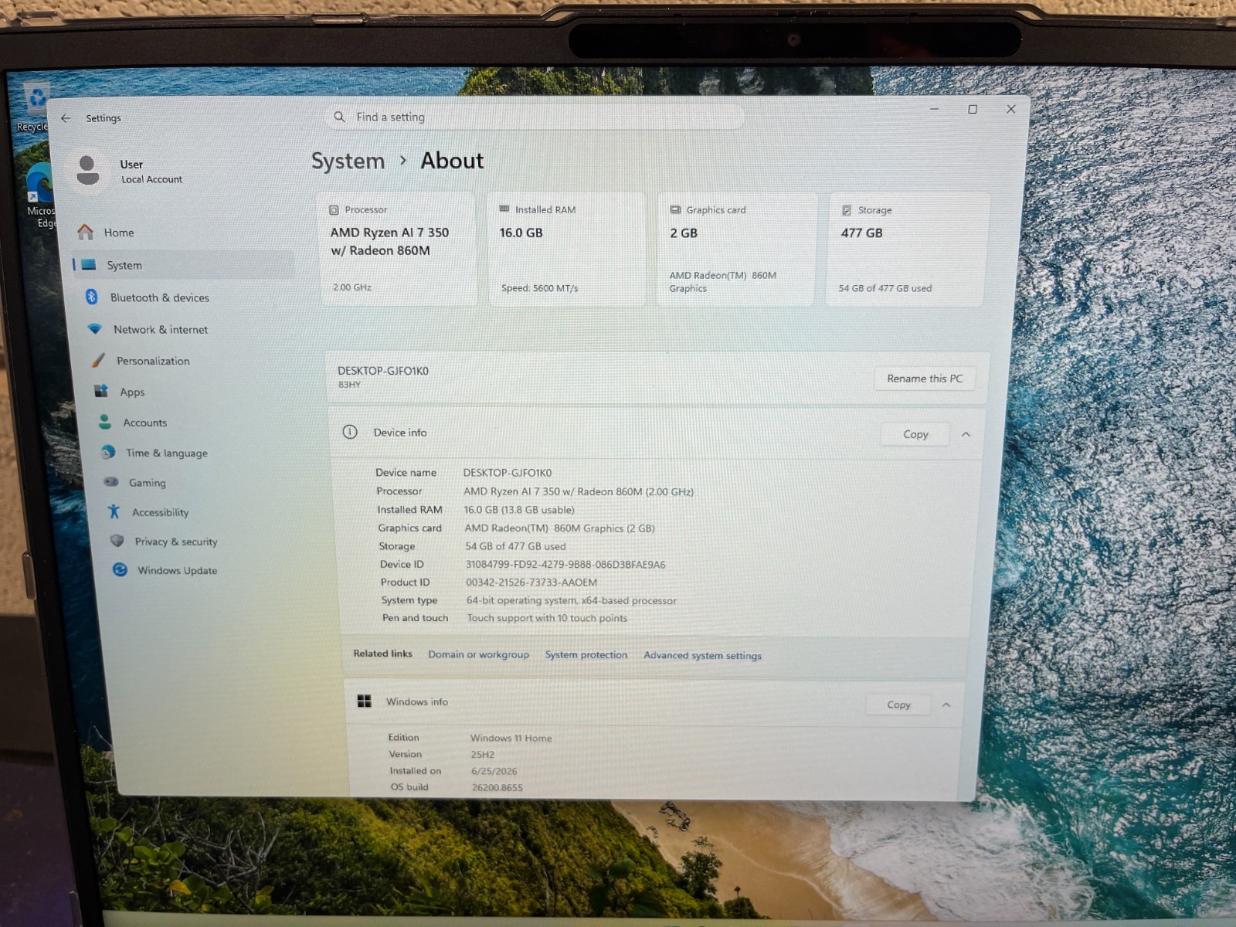
Task: Click the Windows logo icon beside Windows info
Action: pos(365,701)
